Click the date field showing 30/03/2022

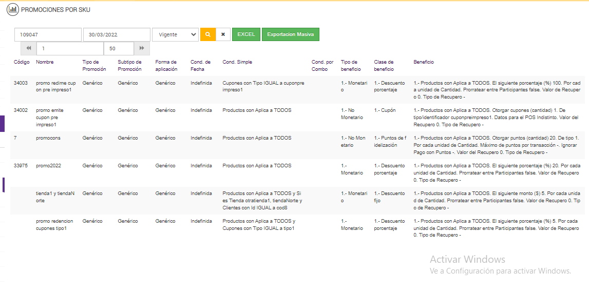[x=117, y=34]
